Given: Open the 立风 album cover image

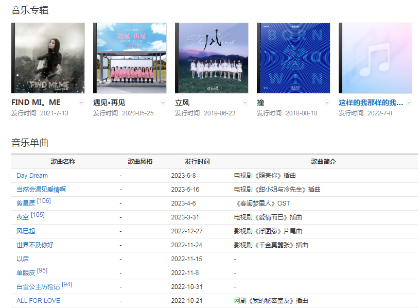Looking at the screenshot, I should tap(212, 58).
